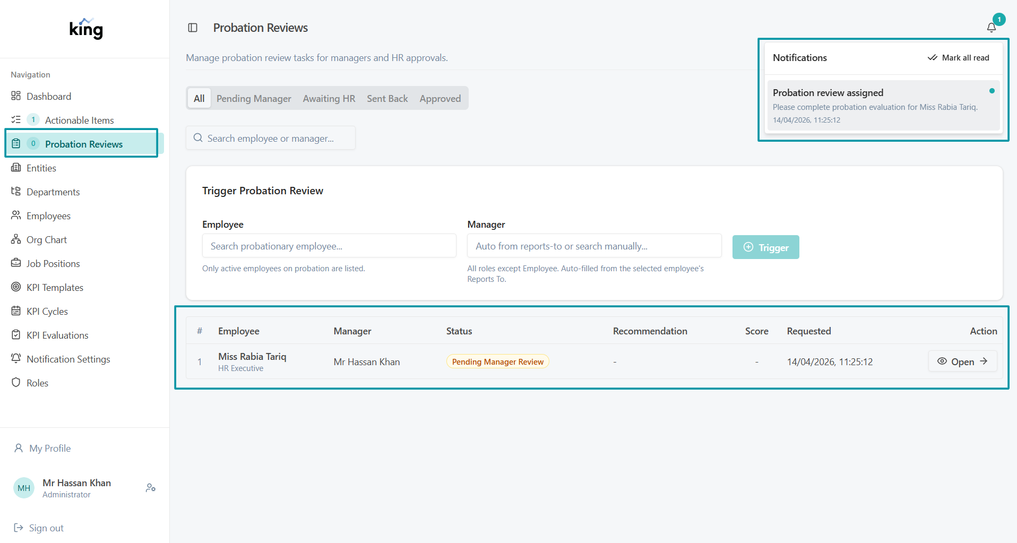Click the unread dot on Probation review notification
This screenshot has width=1017, height=543.
992,91
